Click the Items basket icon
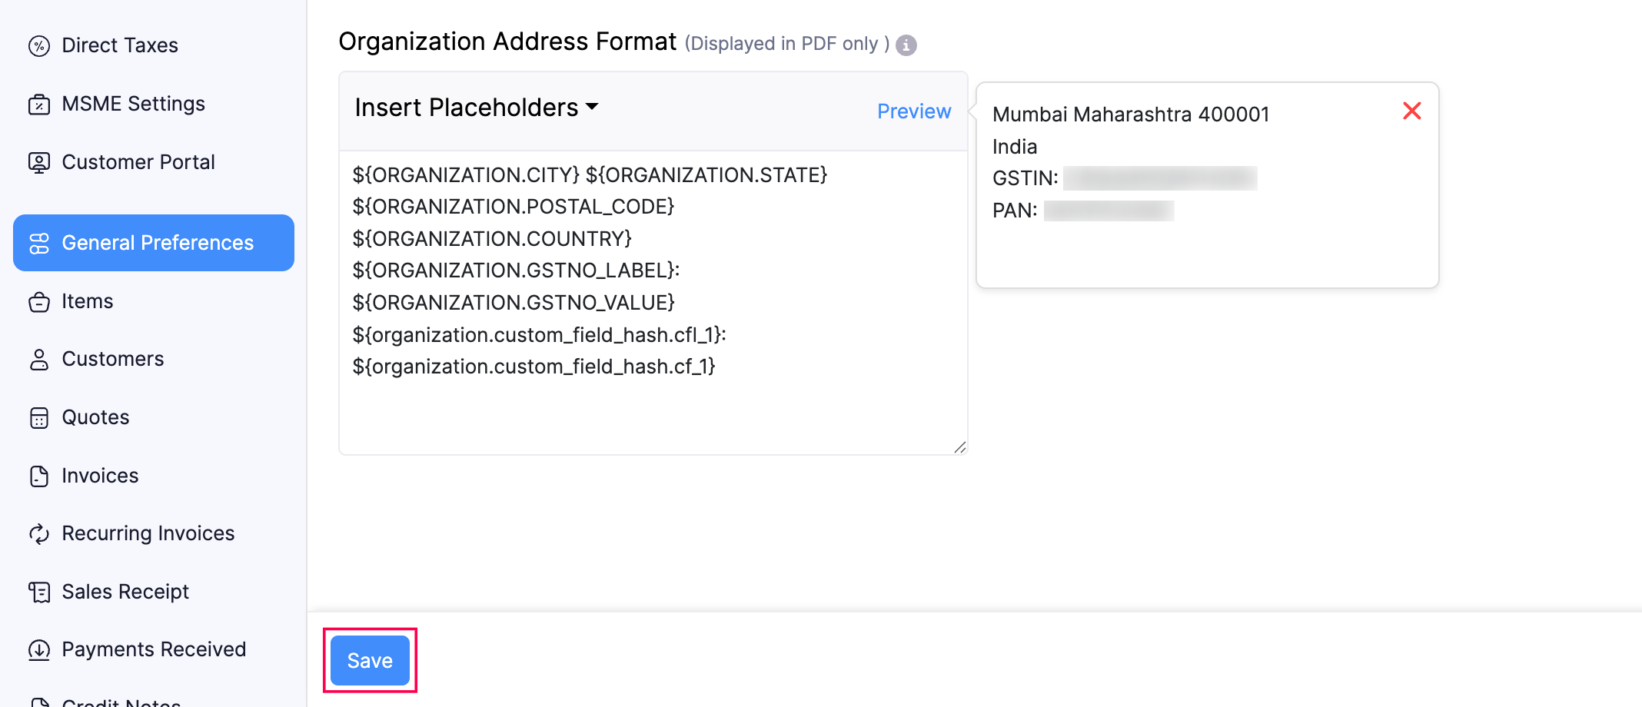The image size is (1642, 707). [x=39, y=302]
